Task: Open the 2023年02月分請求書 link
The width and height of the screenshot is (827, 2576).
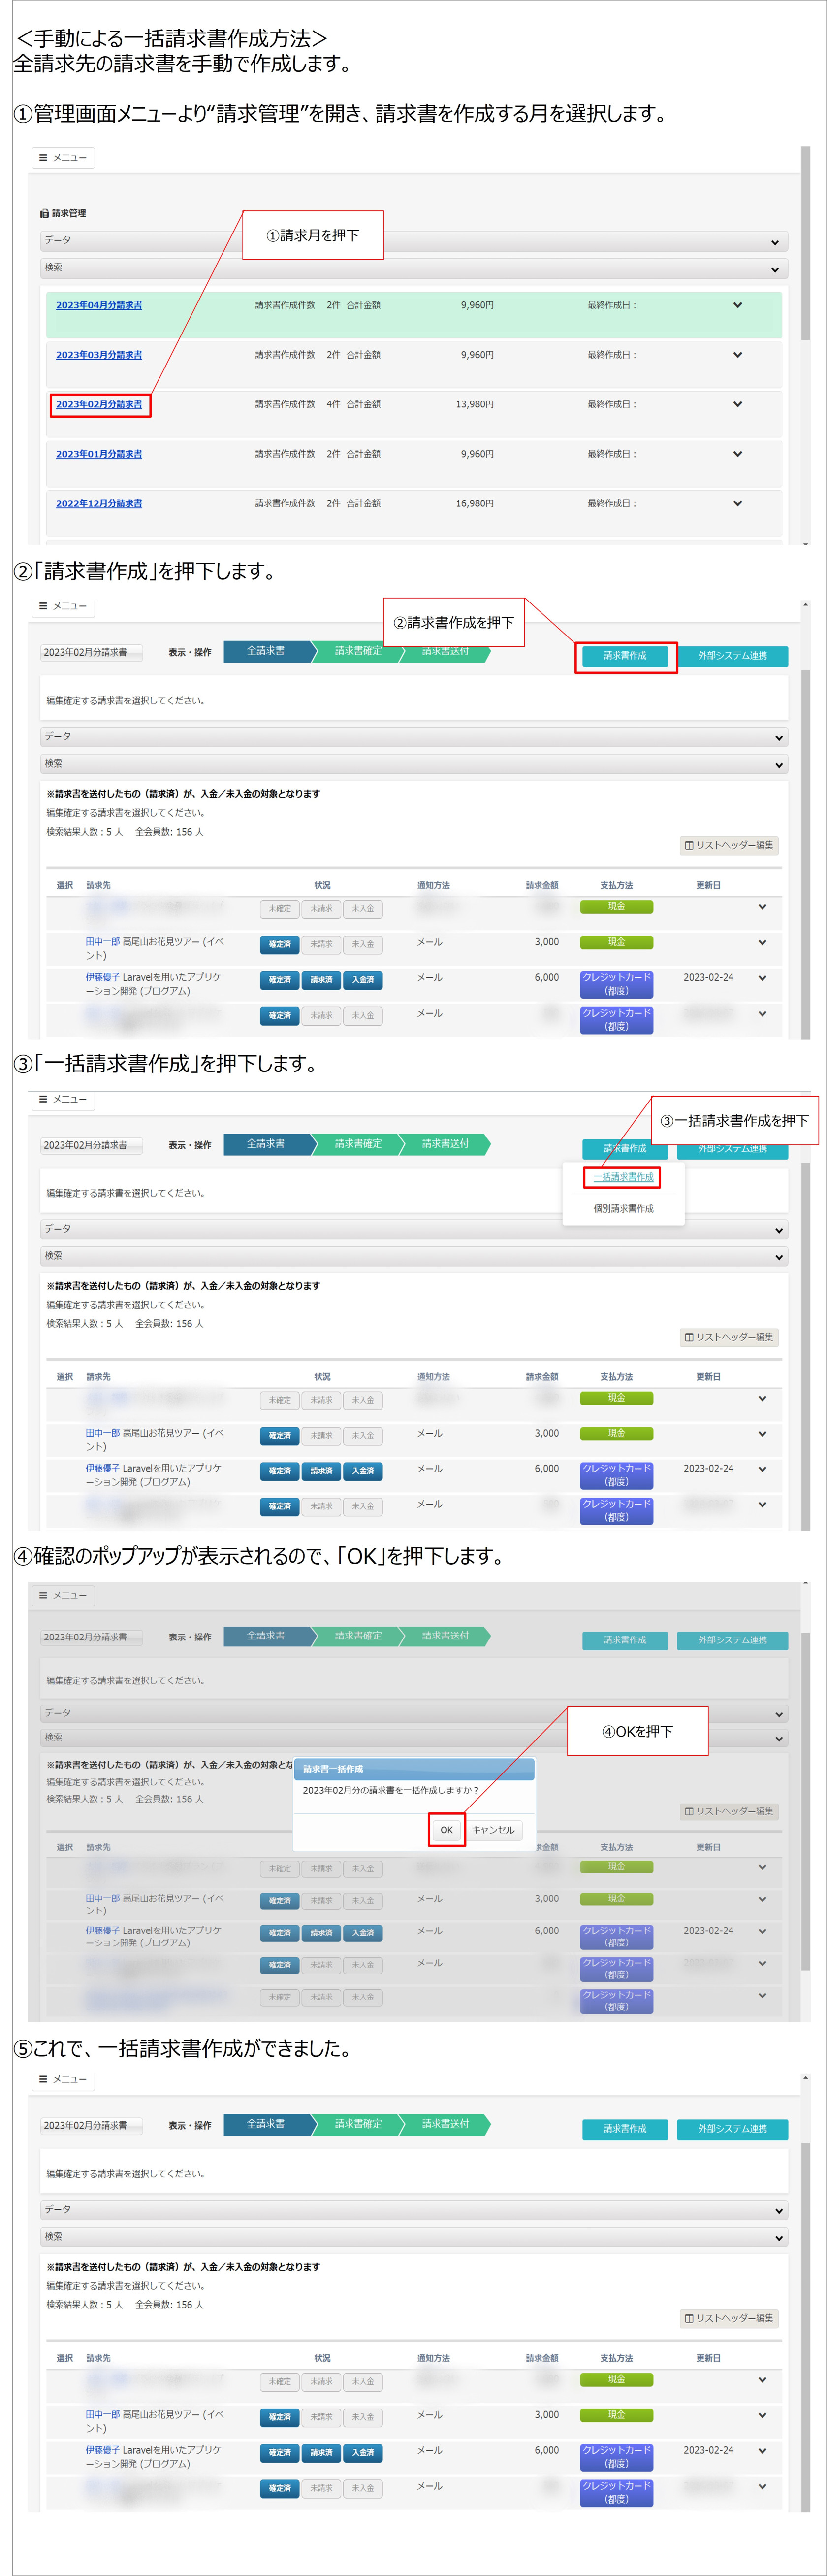Action: (99, 404)
